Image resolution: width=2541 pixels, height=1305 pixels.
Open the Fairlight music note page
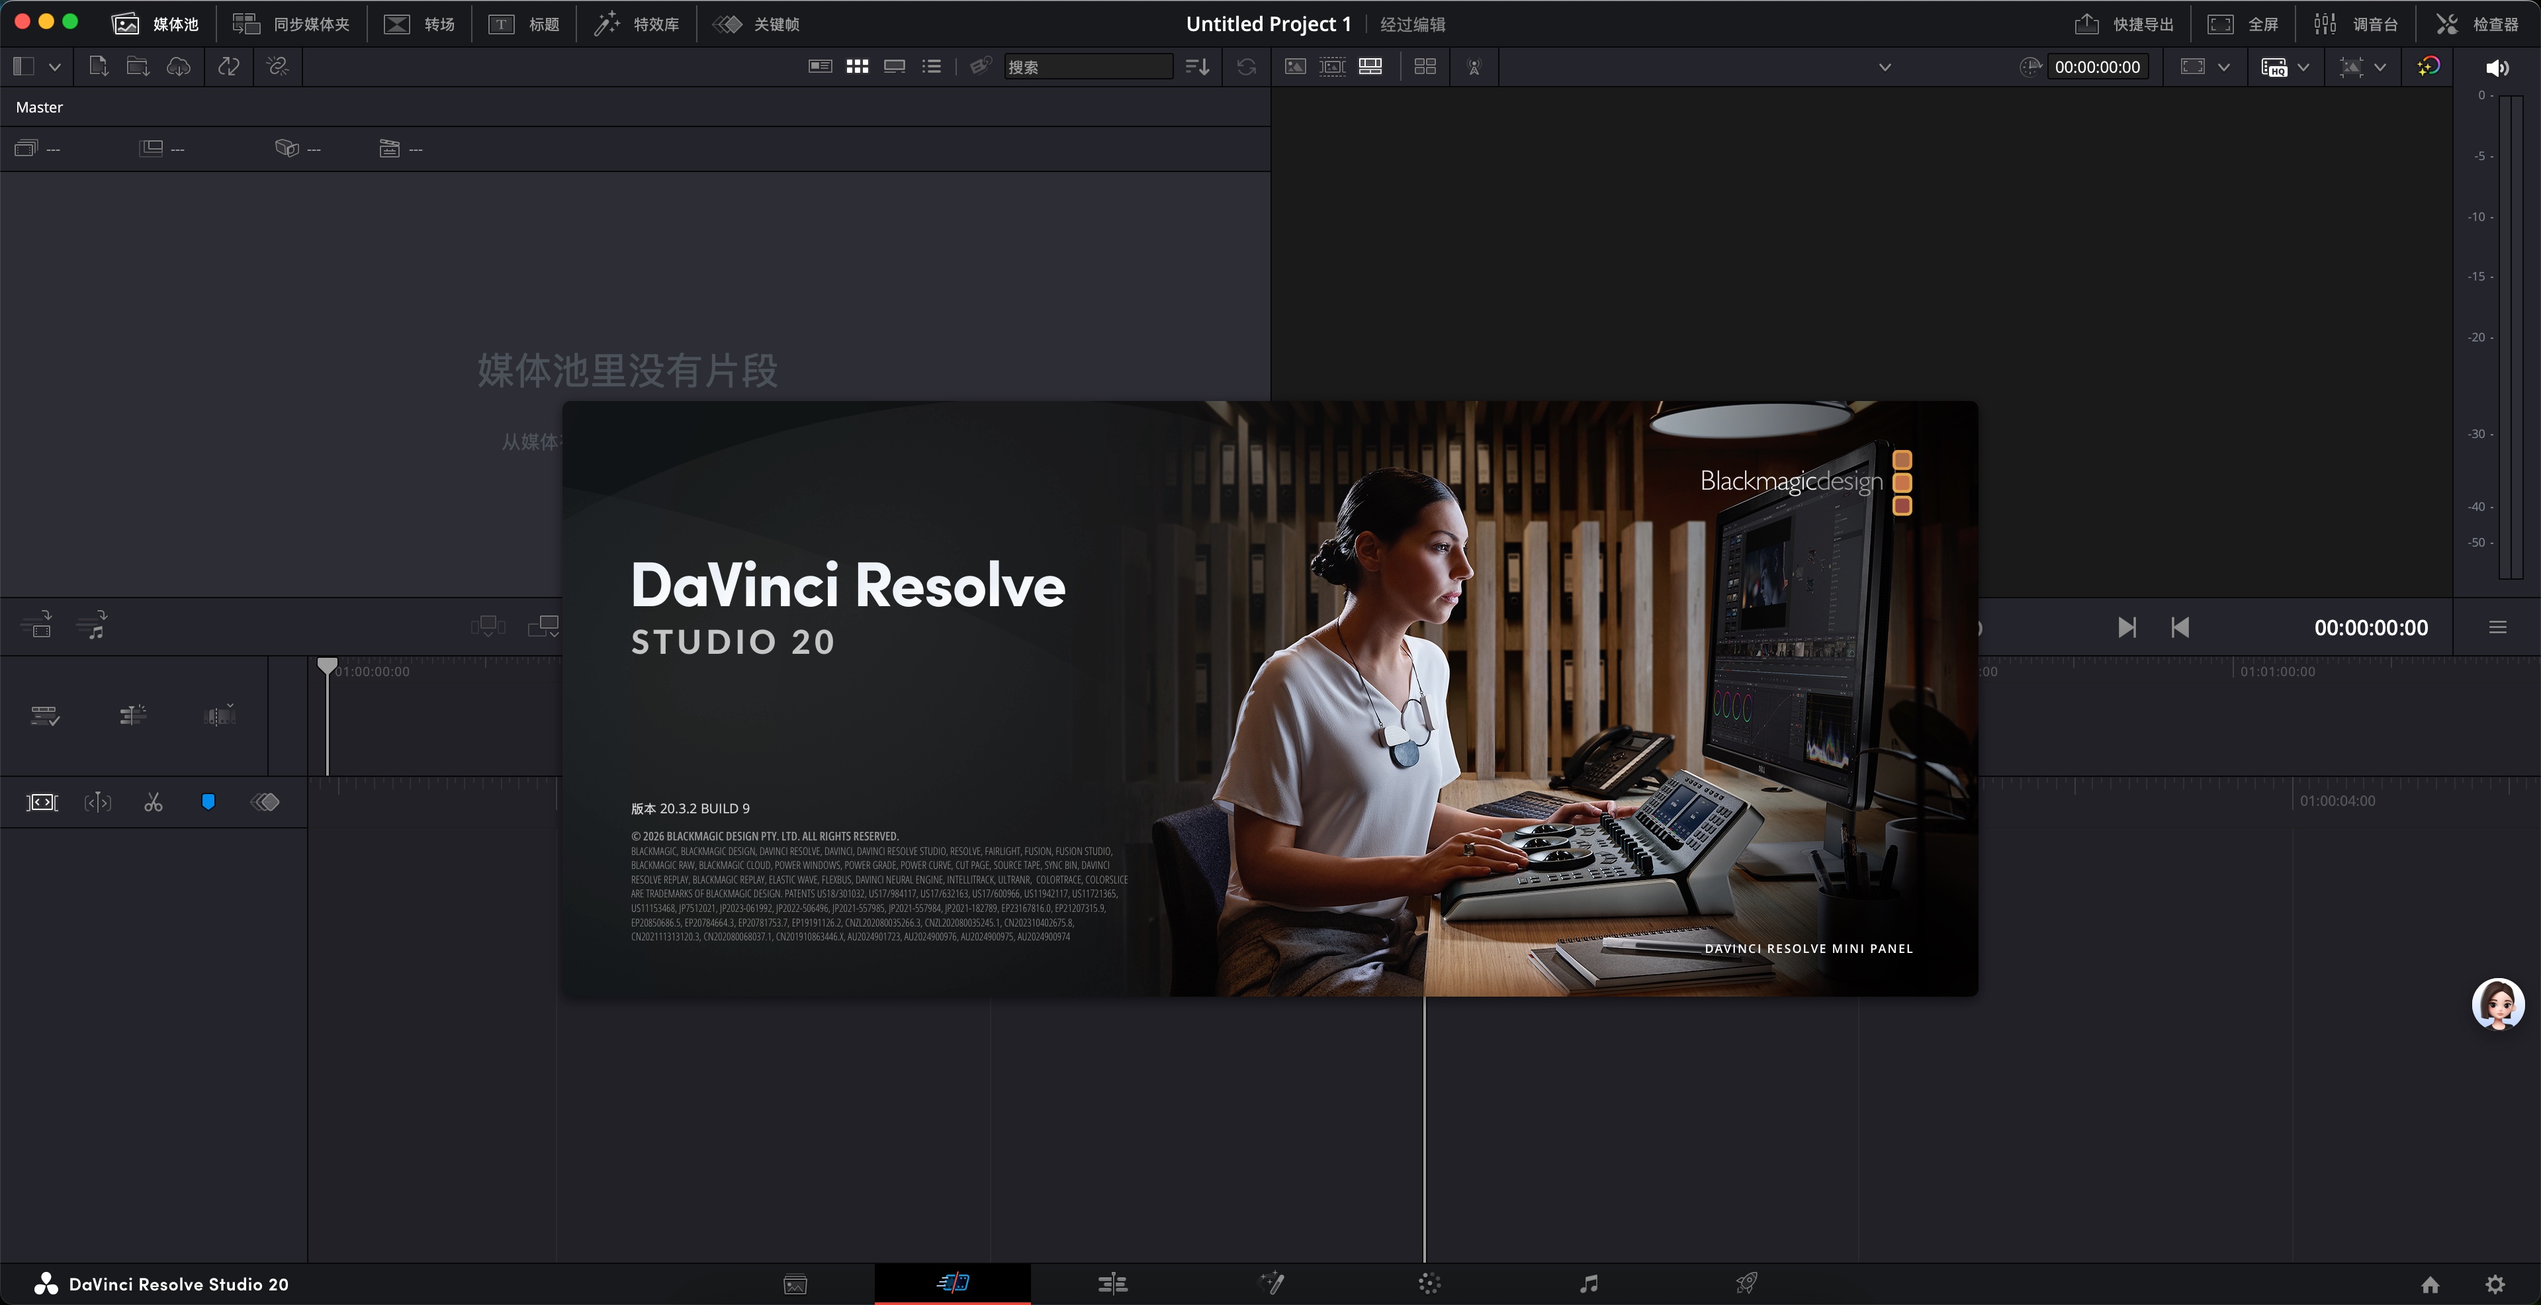click(1588, 1283)
